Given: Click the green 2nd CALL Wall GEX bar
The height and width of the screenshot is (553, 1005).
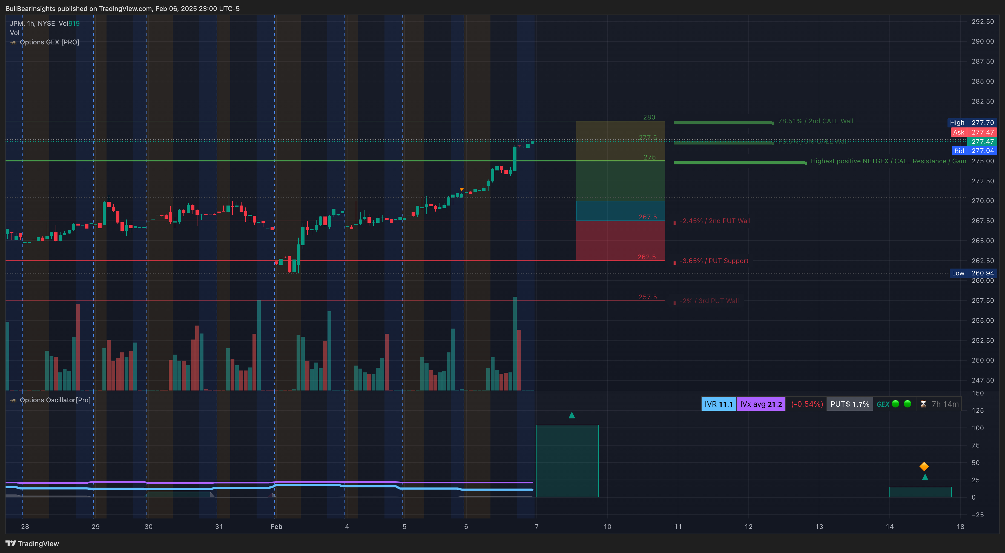Looking at the screenshot, I should click(724, 122).
